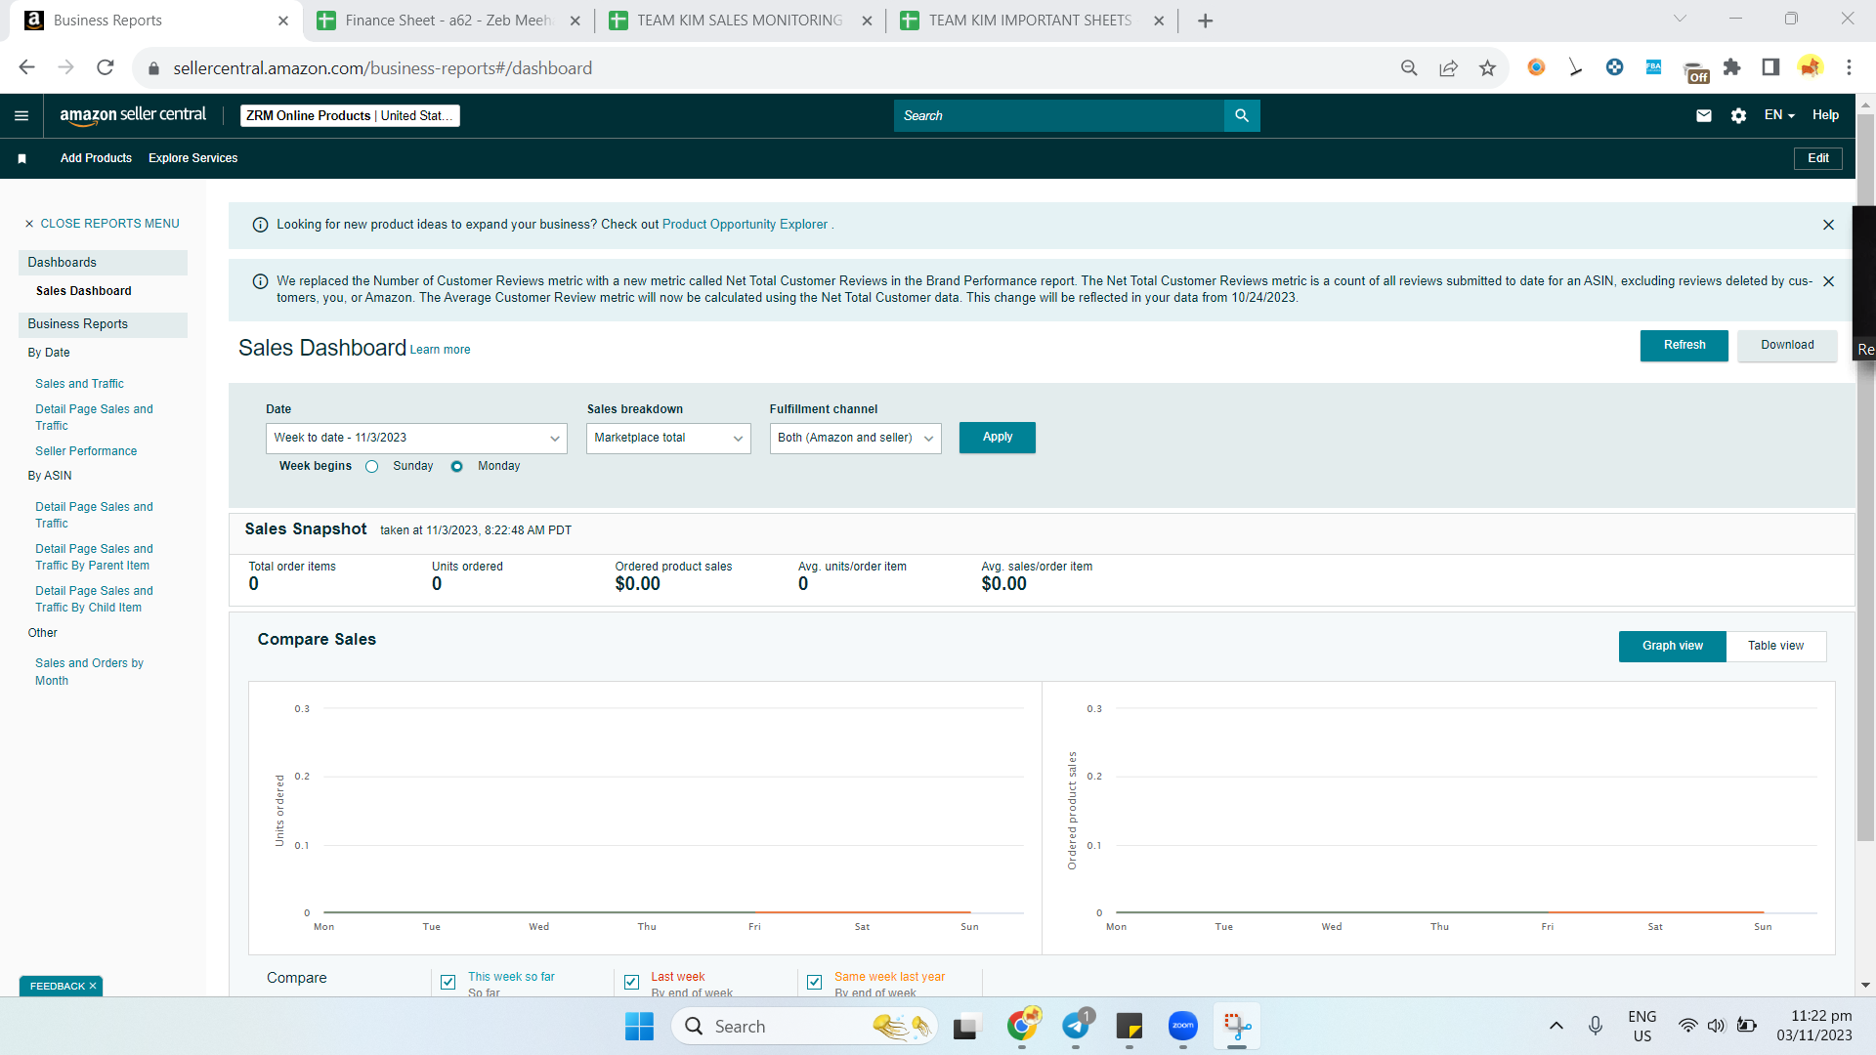The height and width of the screenshot is (1055, 1876).
Task: Bookmark this page with the star icon
Action: (1487, 67)
